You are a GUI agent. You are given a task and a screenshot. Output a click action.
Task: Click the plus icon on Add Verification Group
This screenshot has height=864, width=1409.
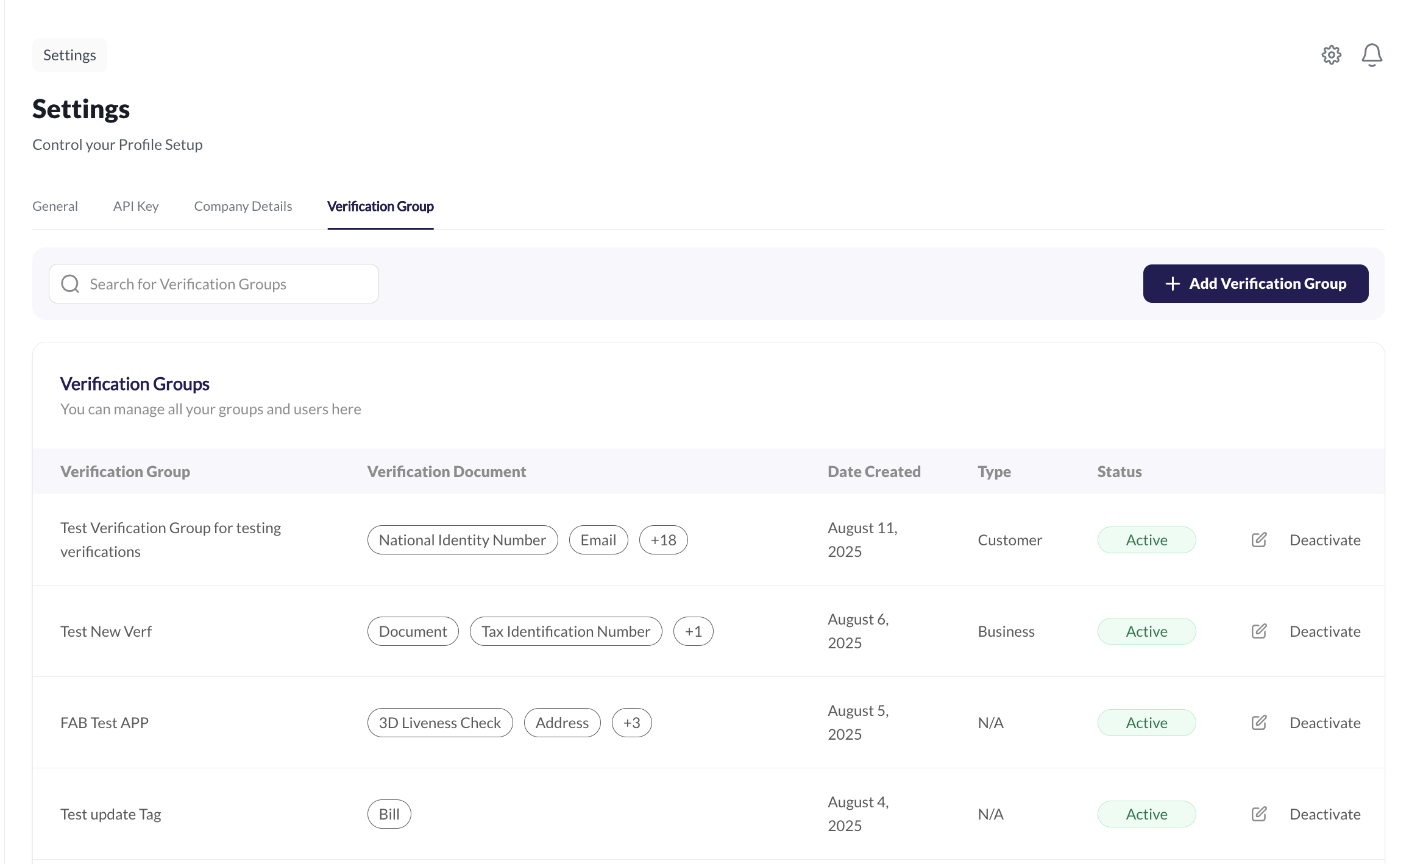1171,283
